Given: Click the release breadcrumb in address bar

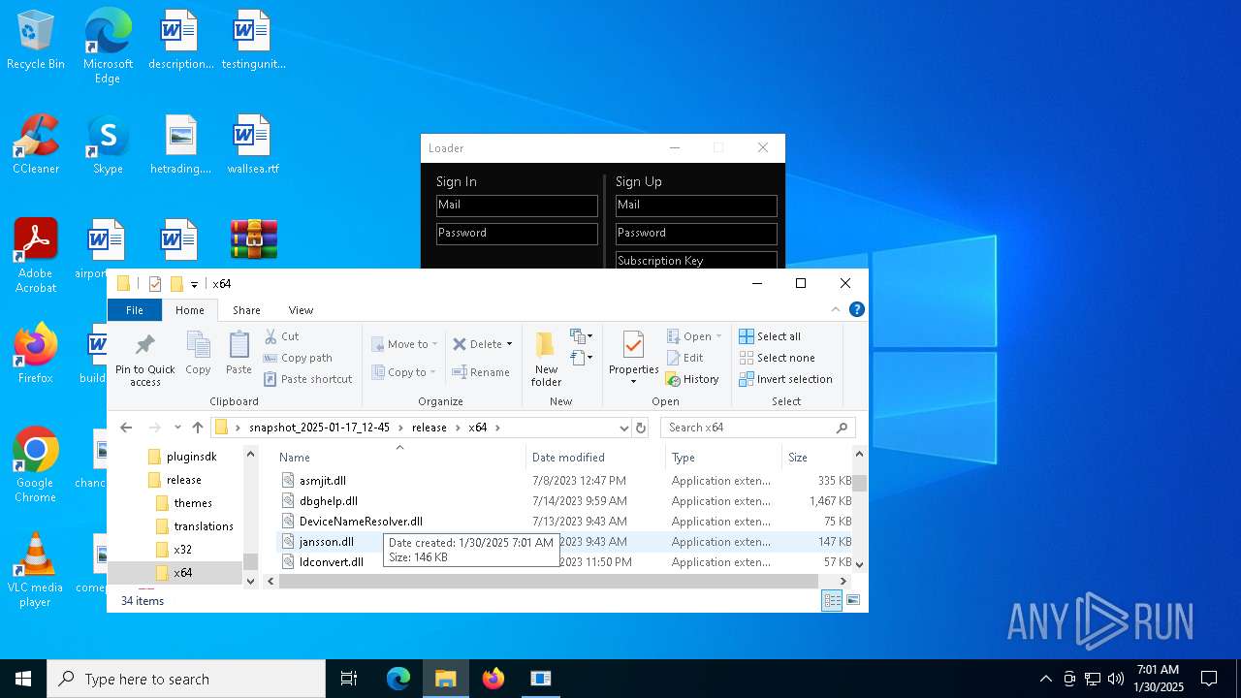Looking at the screenshot, I should click(429, 428).
